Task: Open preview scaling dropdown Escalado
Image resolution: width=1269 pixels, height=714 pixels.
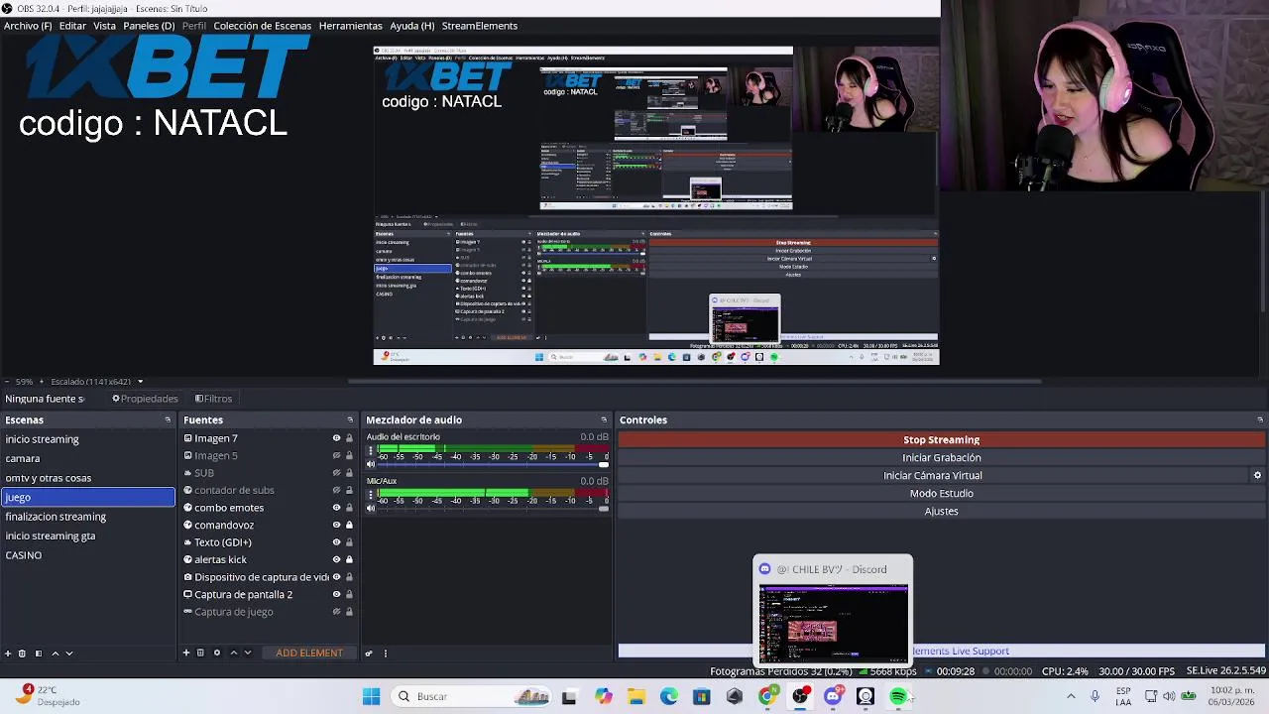Action: tap(140, 382)
